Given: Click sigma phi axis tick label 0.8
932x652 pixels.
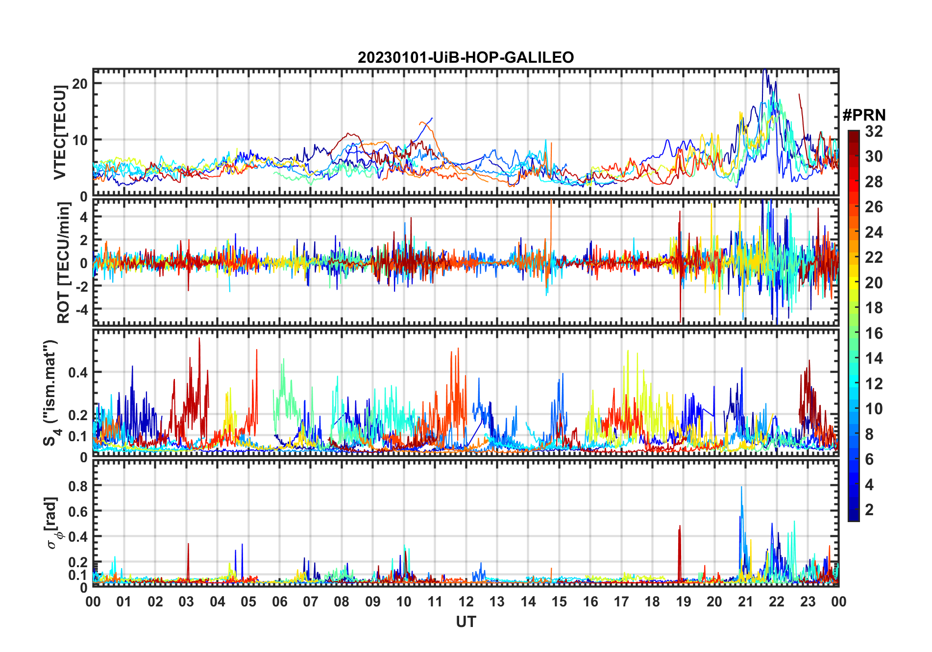Looking at the screenshot, I should 78,486.
